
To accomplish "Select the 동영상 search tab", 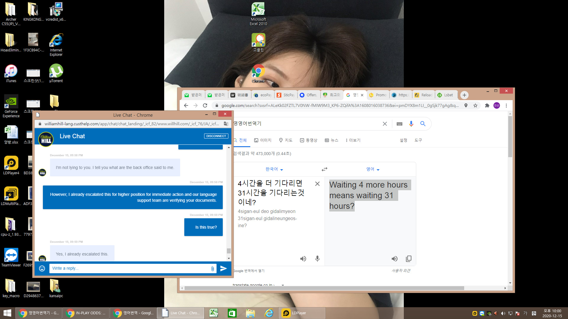I will point(309,140).
